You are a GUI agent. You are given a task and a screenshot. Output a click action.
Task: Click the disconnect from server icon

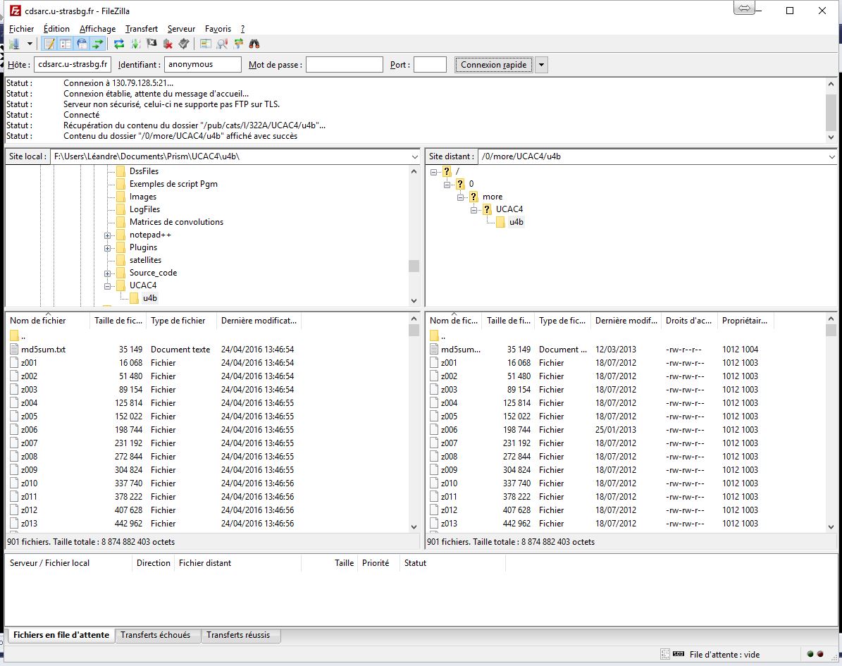(168, 44)
